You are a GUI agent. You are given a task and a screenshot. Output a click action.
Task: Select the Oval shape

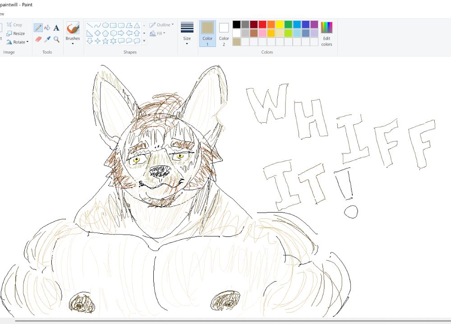(x=106, y=25)
